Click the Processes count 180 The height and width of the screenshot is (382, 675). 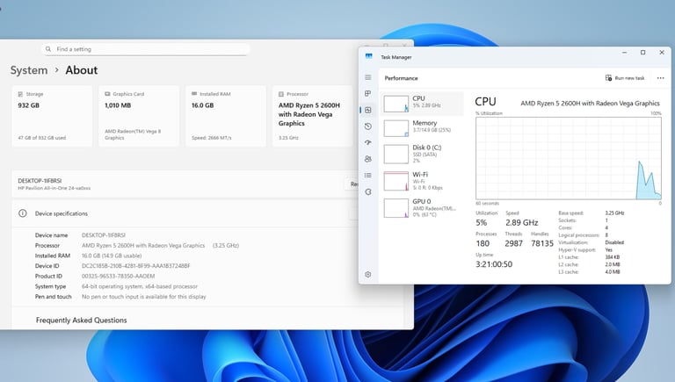click(x=483, y=243)
